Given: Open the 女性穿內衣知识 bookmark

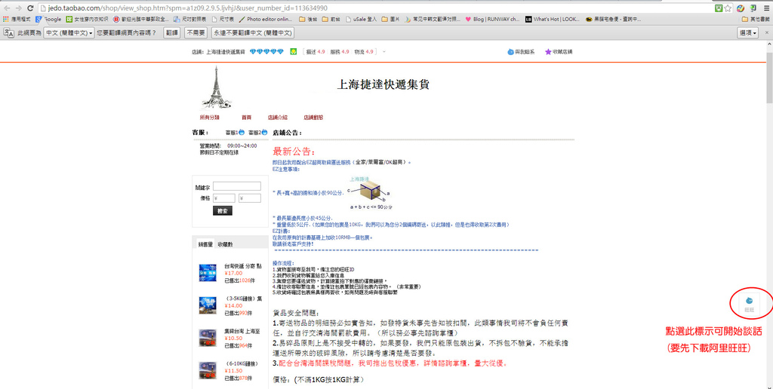Looking at the screenshot, I should pos(88,19).
